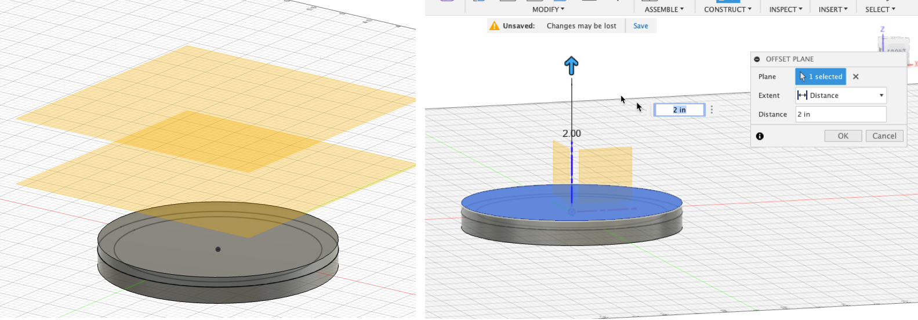The width and height of the screenshot is (918, 320).
Task: Open the three-dot options beside the floating input
Action: tap(712, 110)
